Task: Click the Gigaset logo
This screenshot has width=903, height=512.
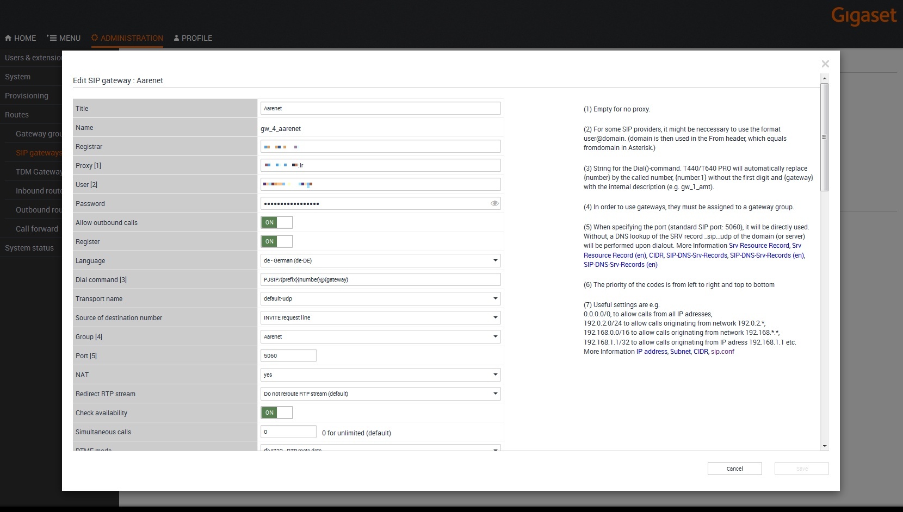Action: [864, 15]
